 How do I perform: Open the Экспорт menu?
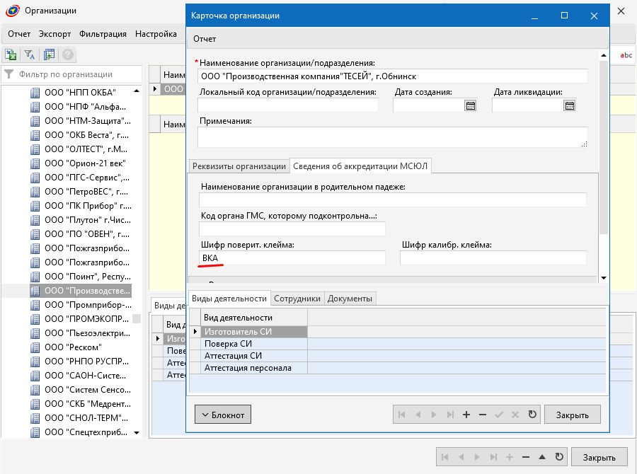[54, 34]
